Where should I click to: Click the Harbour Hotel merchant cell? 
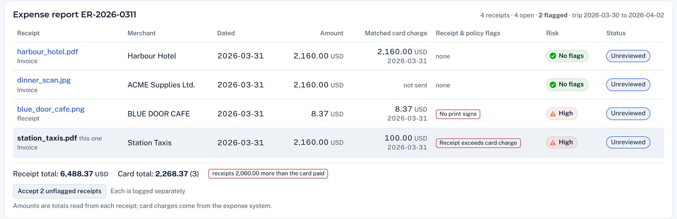coord(152,56)
